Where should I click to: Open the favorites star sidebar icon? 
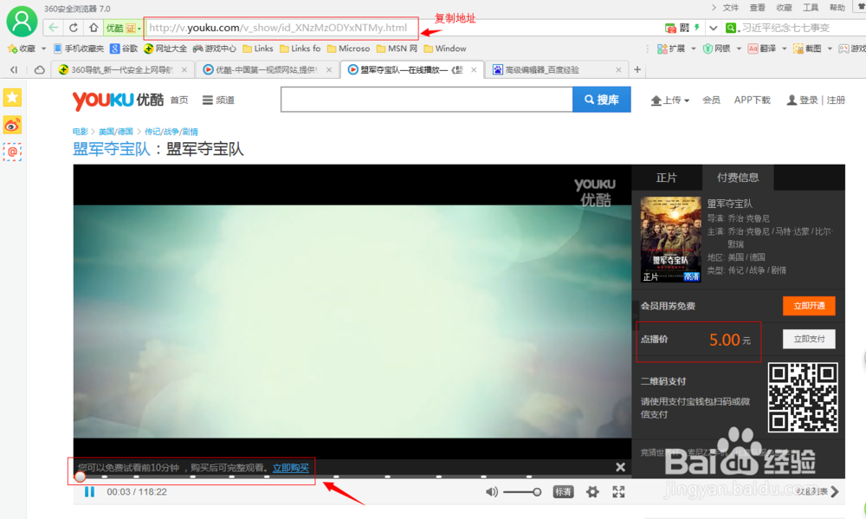tap(12, 98)
